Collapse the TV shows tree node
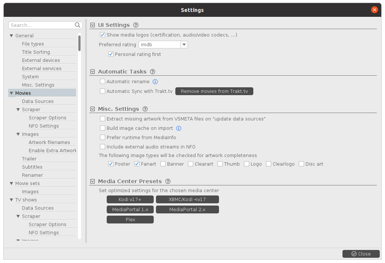This screenshot has height=263, width=385. (12, 200)
